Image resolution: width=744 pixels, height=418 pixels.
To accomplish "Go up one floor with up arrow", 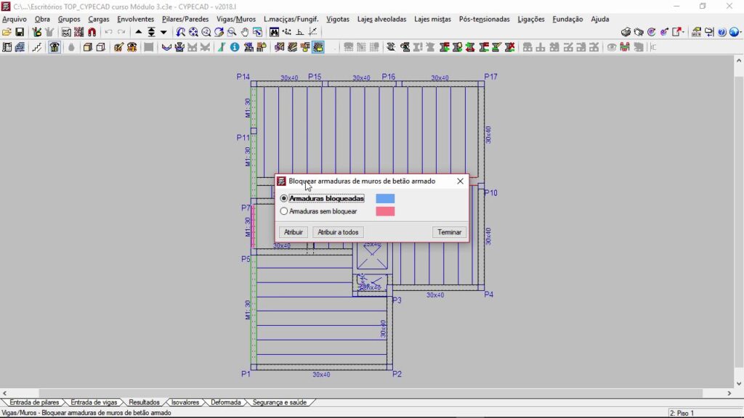I will pos(139,32).
